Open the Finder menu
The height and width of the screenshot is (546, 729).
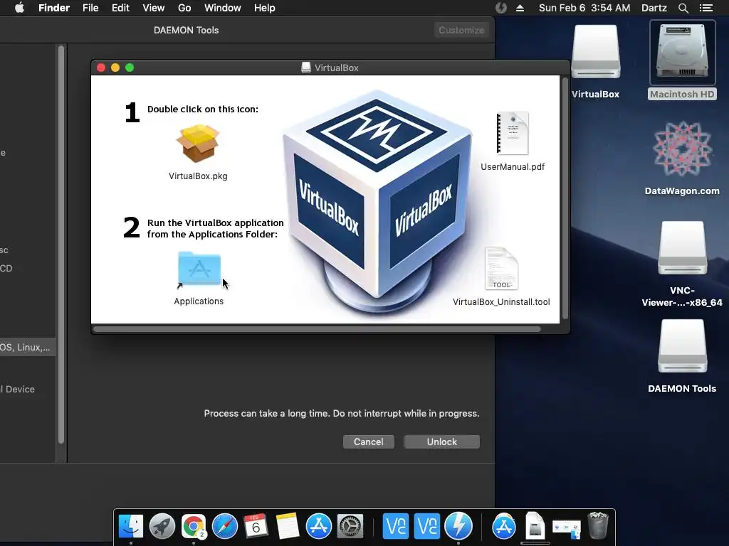click(x=54, y=8)
